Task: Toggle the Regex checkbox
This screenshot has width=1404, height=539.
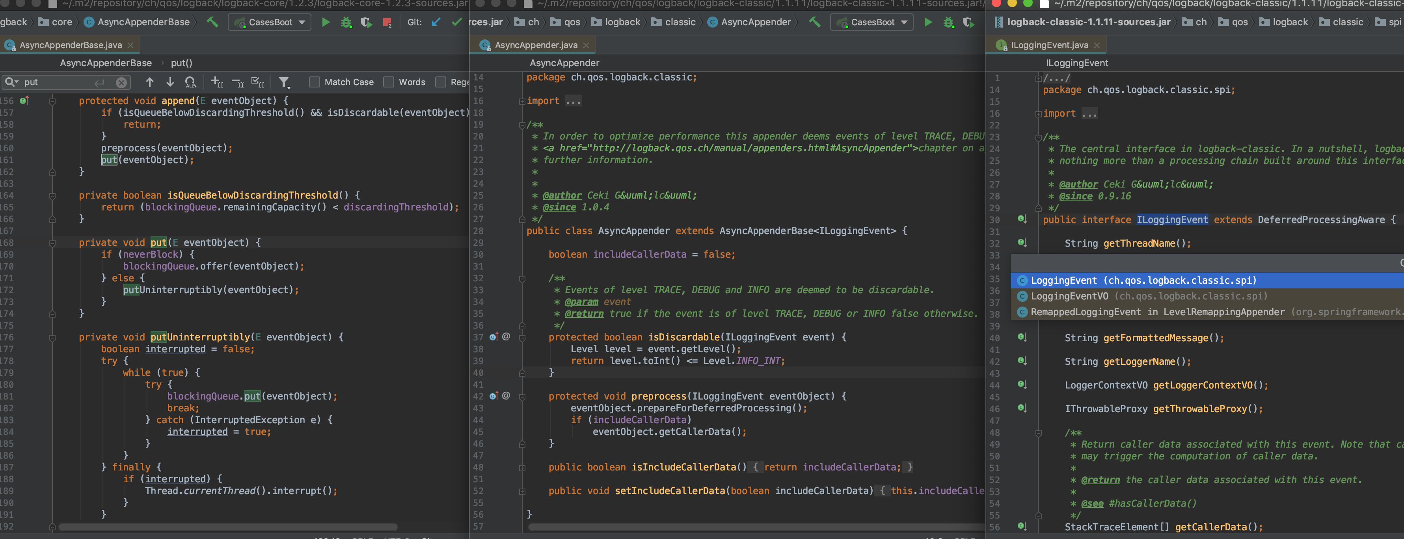Action: point(441,82)
